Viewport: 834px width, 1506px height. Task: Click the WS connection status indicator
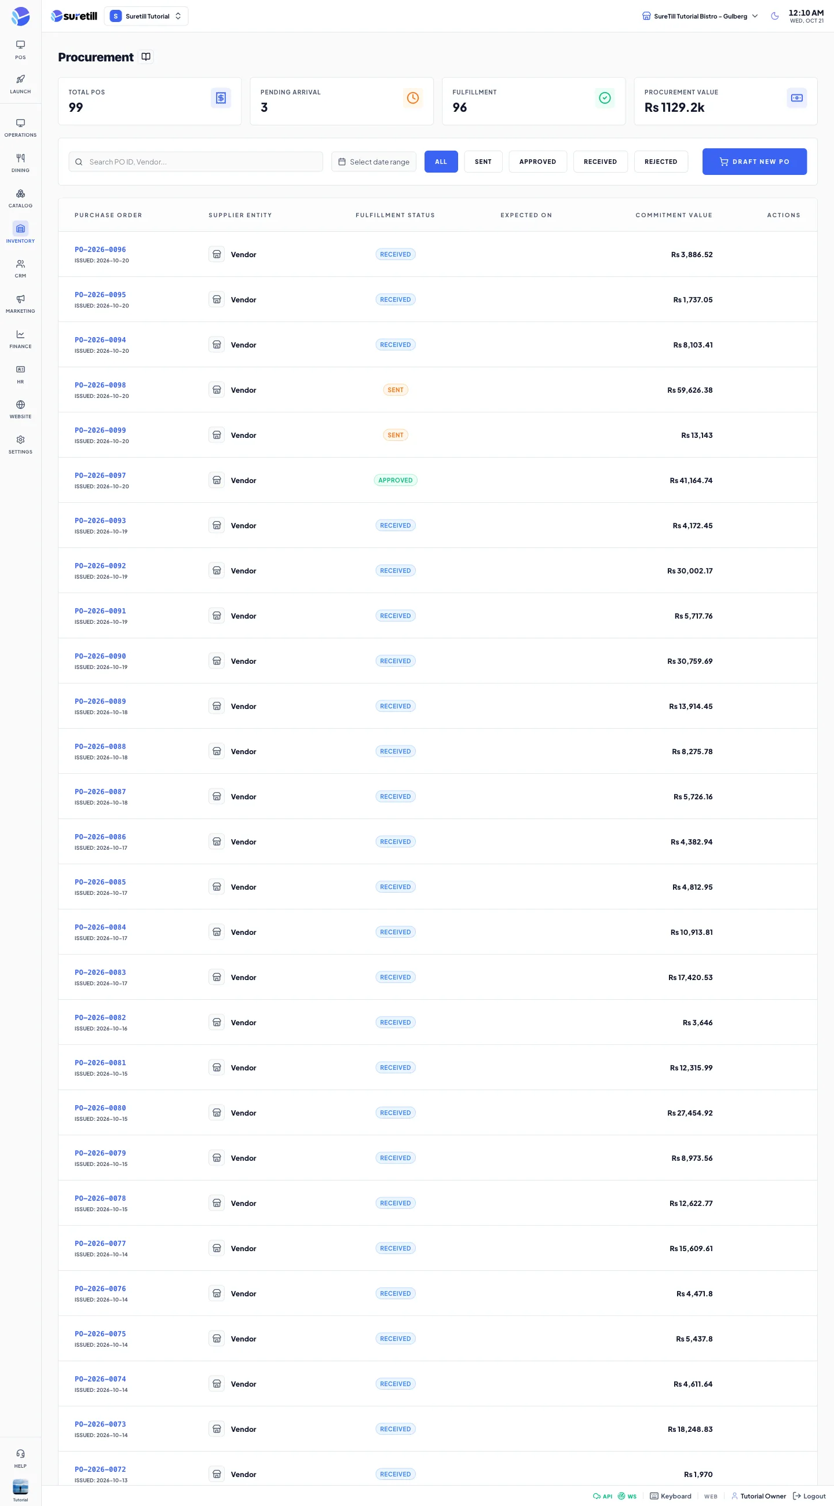[x=627, y=1496]
